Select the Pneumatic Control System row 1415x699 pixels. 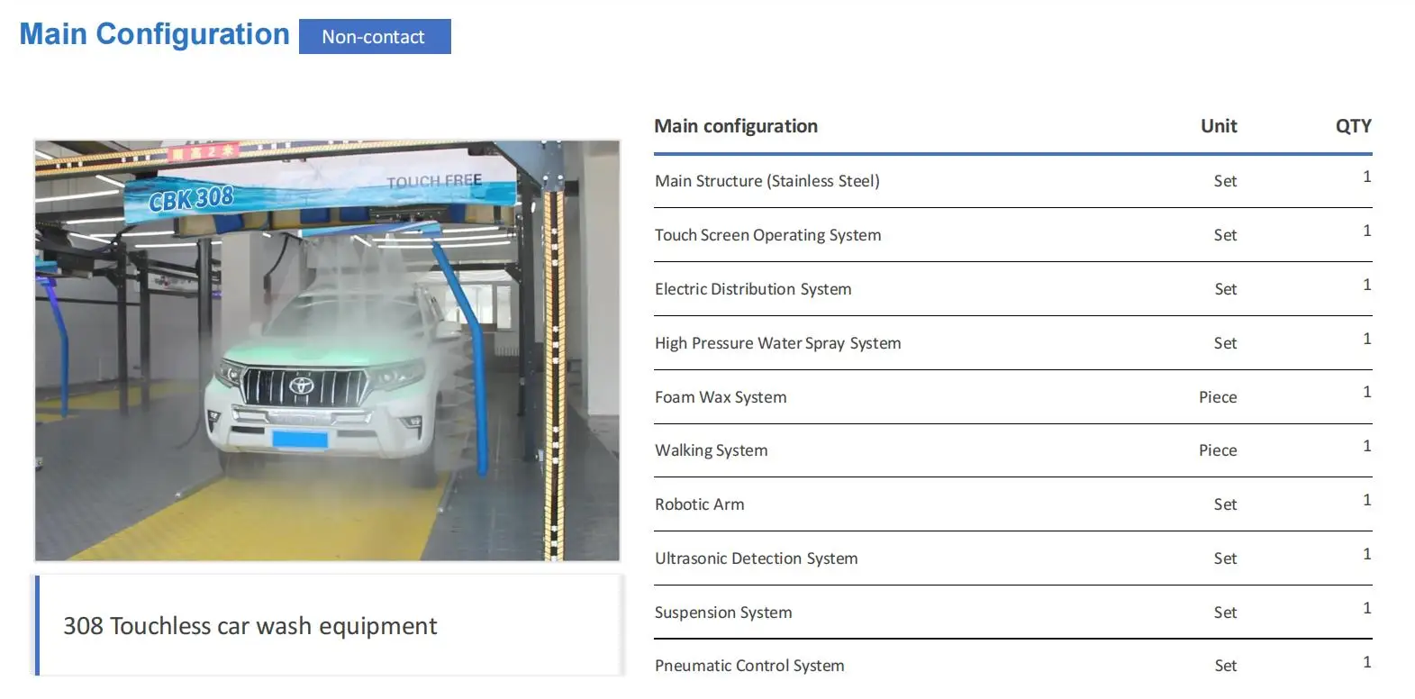coord(749,666)
